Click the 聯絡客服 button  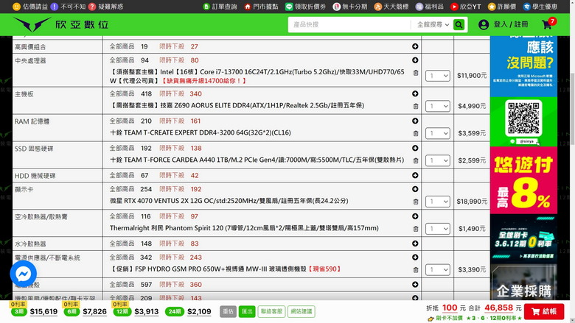point(271,311)
